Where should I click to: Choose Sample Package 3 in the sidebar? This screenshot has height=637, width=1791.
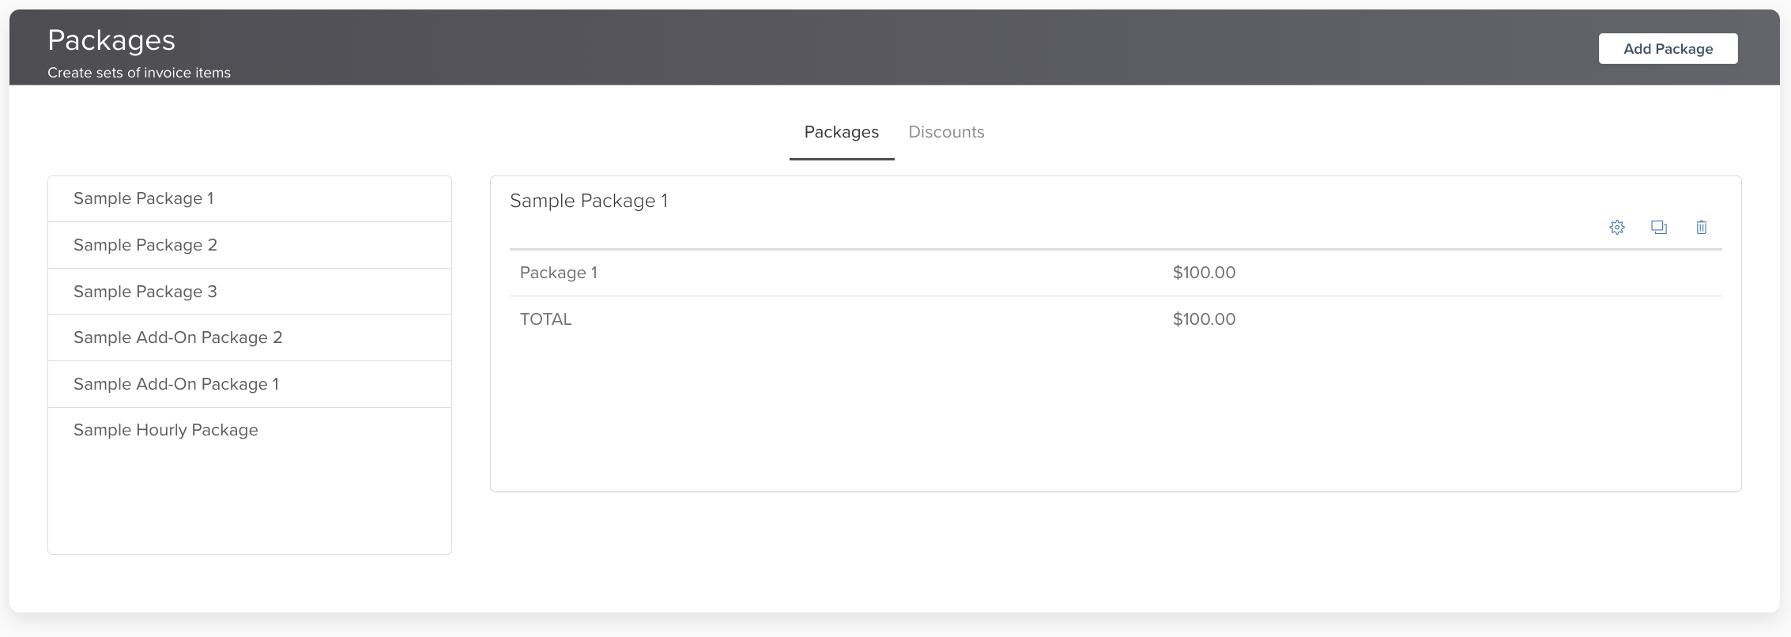(145, 292)
